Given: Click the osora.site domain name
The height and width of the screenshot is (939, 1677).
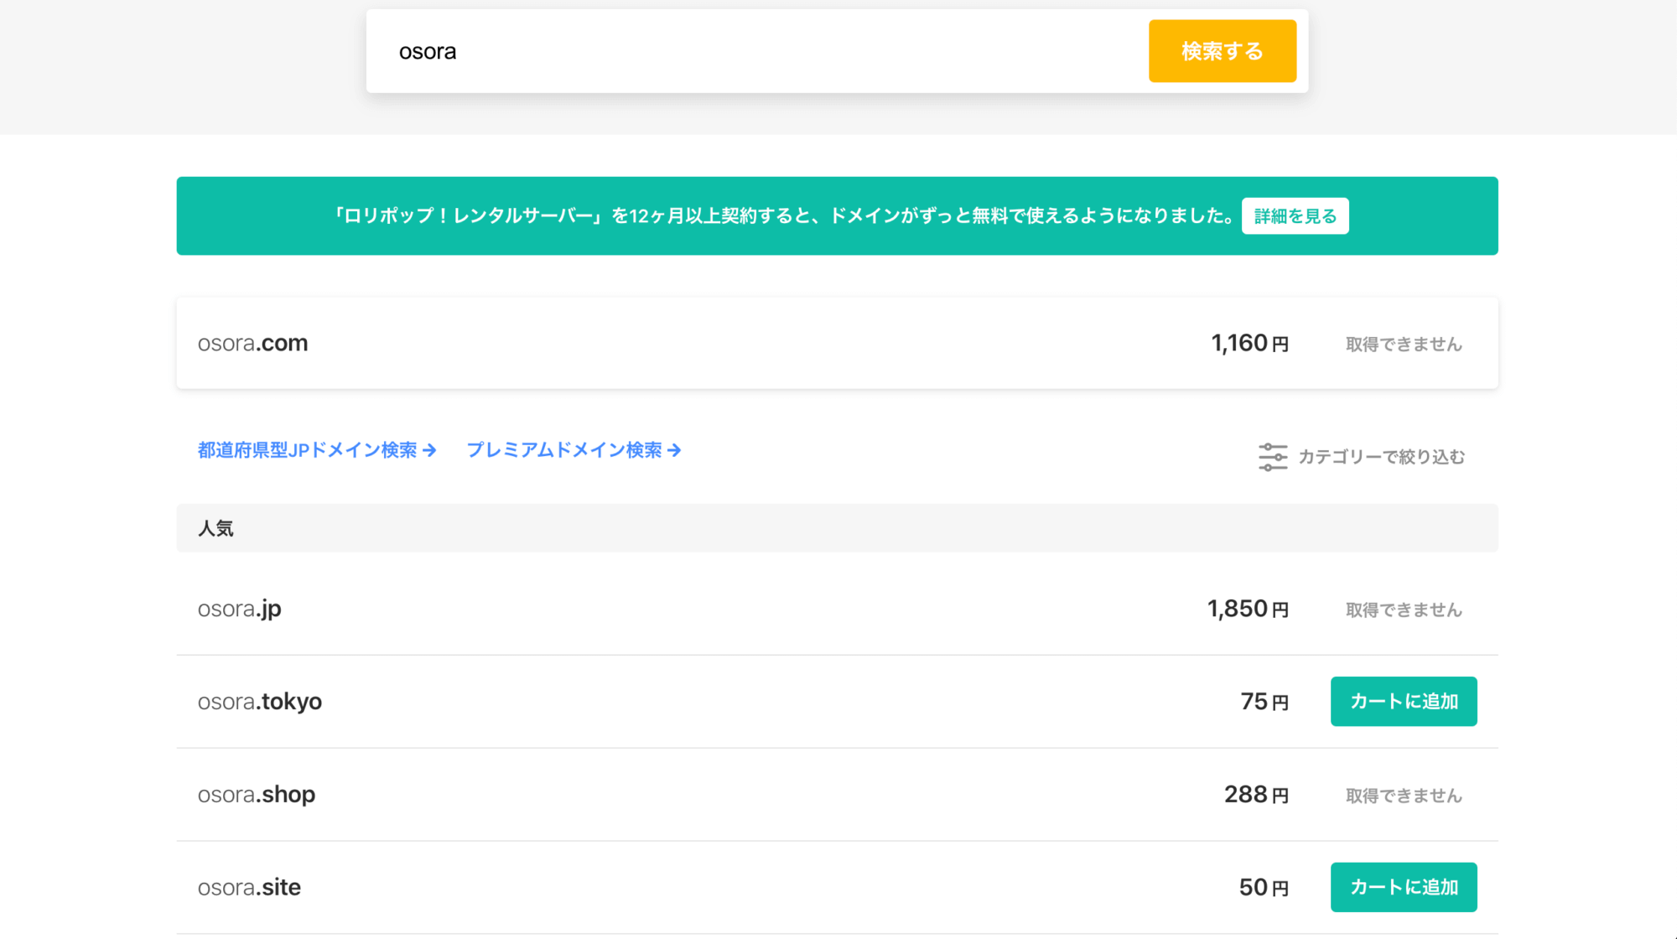Looking at the screenshot, I should tap(249, 887).
